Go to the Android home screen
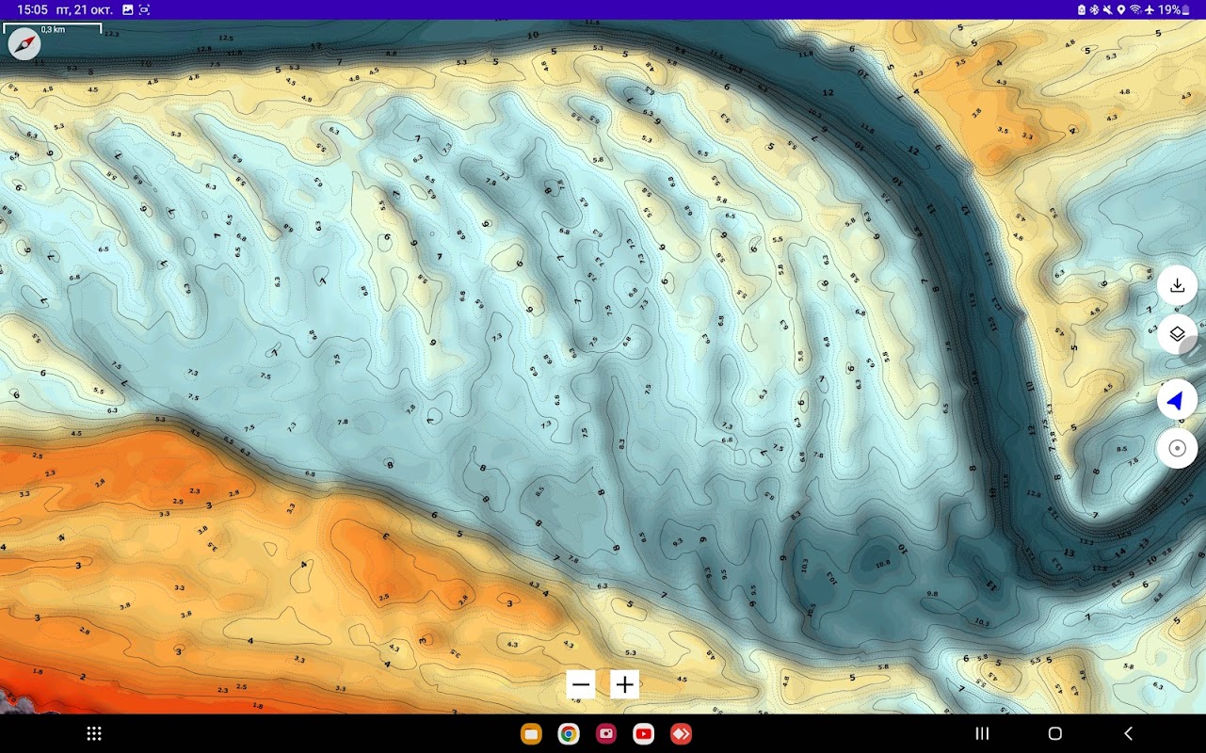This screenshot has width=1206, height=753. click(1054, 733)
